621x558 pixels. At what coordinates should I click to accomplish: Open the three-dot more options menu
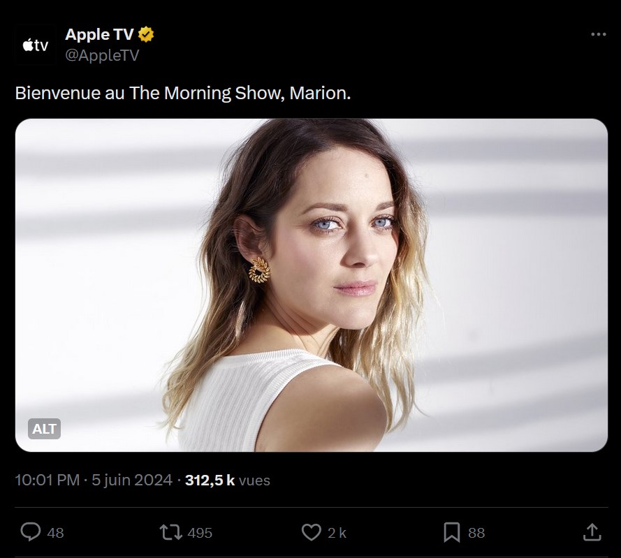598,34
